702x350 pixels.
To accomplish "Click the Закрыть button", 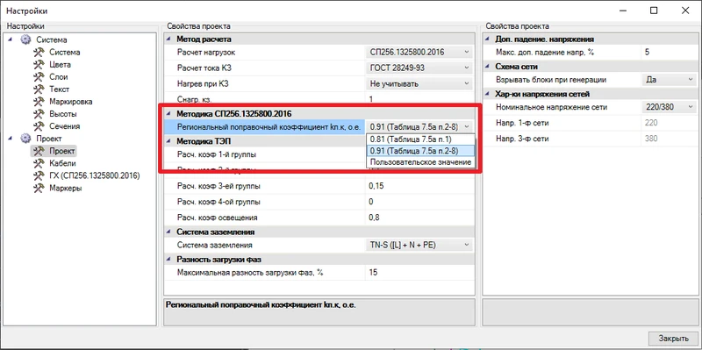I will [x=673, y=339].
